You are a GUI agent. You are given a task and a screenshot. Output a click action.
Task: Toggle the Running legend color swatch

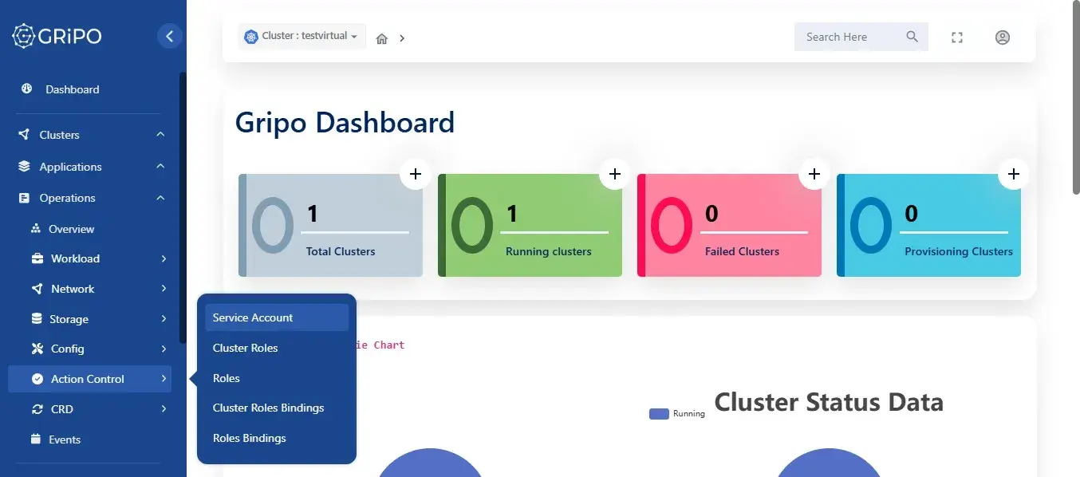659,414
